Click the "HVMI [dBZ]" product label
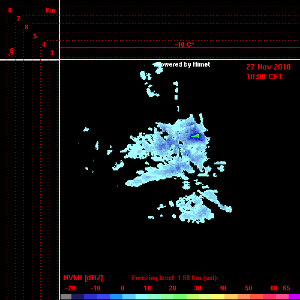This screenshot has width=300, height=300. pos(83,278)
